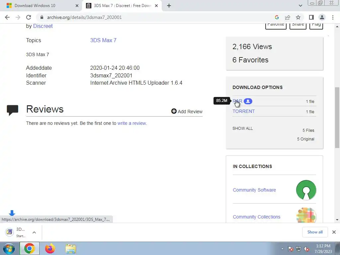This screenshot has height=255, width=340.
Task: Select the 3DS Max 7 : Discreet tab
Action: tap(123, 6)
